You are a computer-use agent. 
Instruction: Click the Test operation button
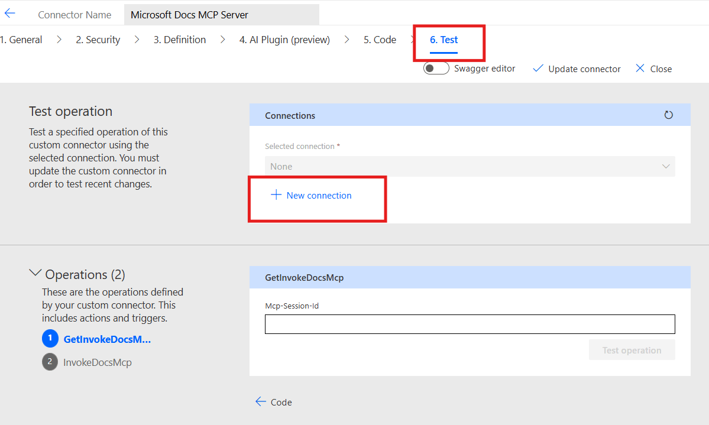pos(632,350)
